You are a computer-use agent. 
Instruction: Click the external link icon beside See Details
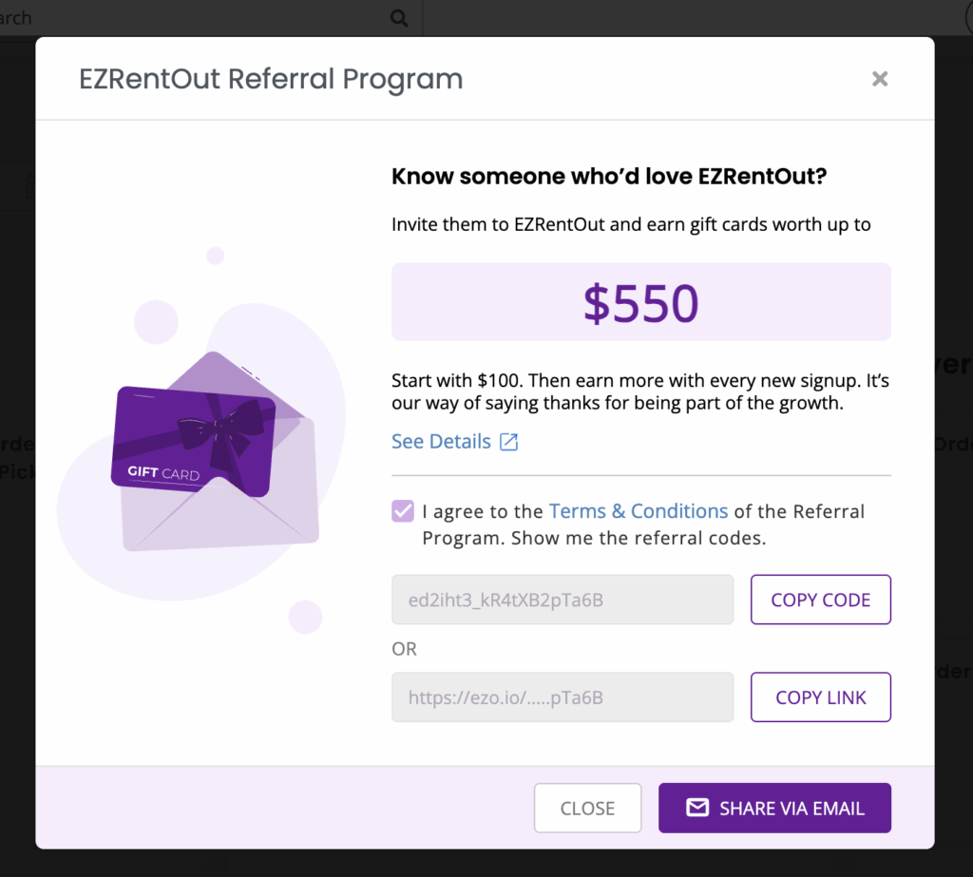tap(509, 442)
